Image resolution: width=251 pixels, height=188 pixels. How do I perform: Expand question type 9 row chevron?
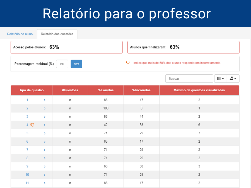(x=45, y=167)
